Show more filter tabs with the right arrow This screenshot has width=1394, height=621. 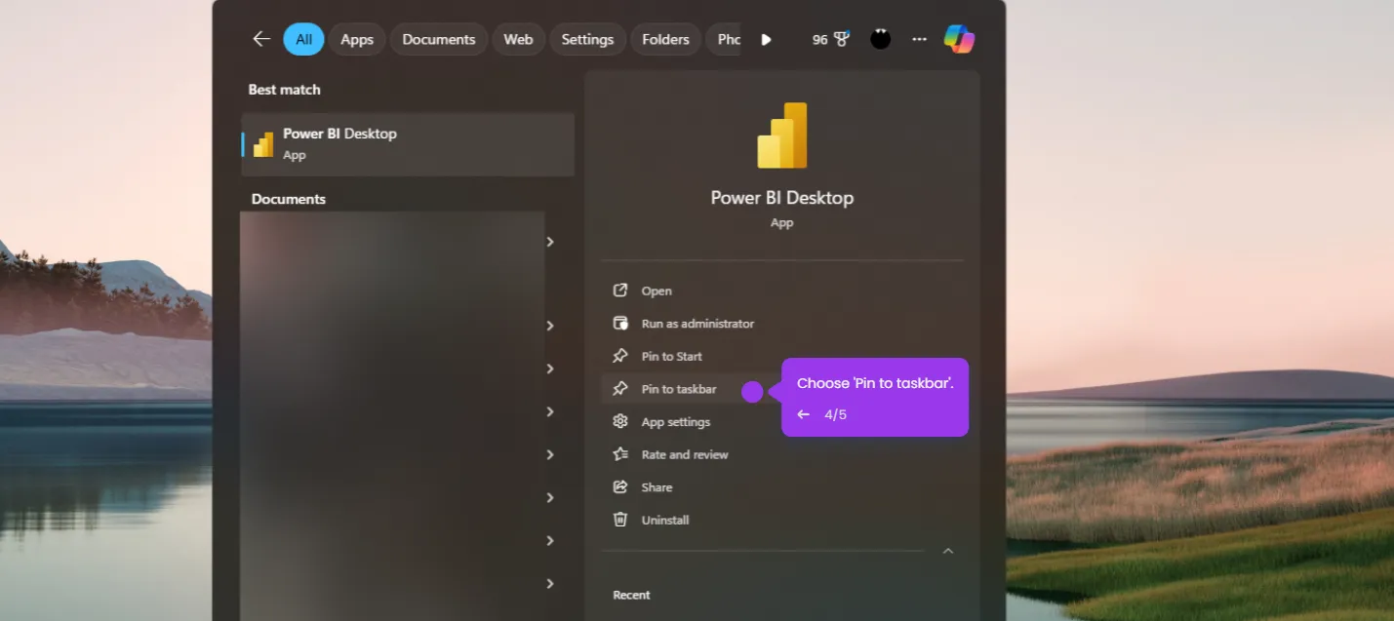[x=767, y=40]
